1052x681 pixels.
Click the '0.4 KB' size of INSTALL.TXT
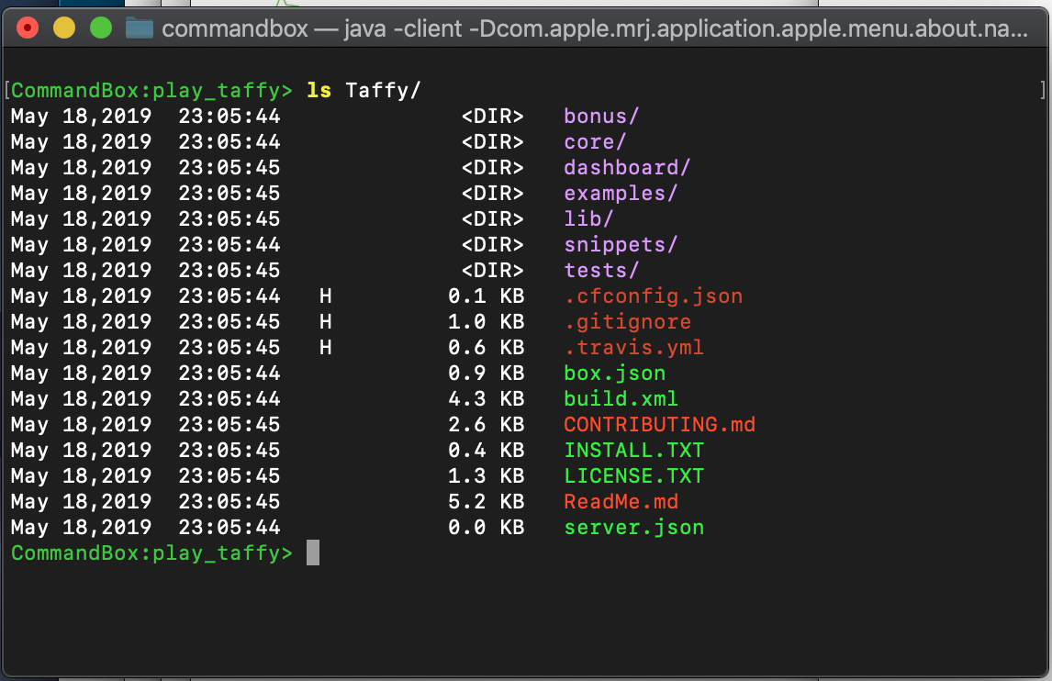tap(487, 450)
